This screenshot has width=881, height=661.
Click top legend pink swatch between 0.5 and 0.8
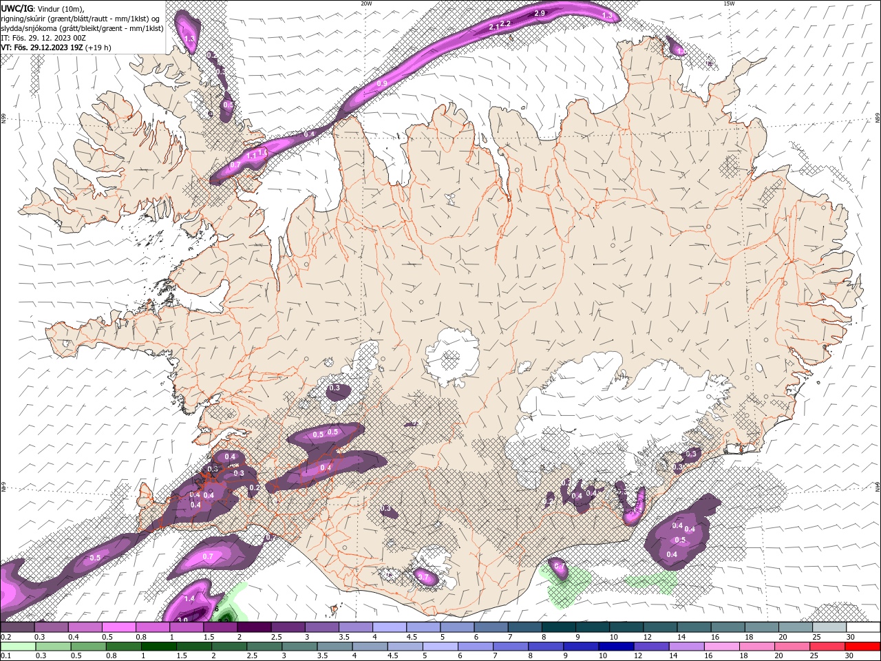pyautogui.click(x=118, y=627)
